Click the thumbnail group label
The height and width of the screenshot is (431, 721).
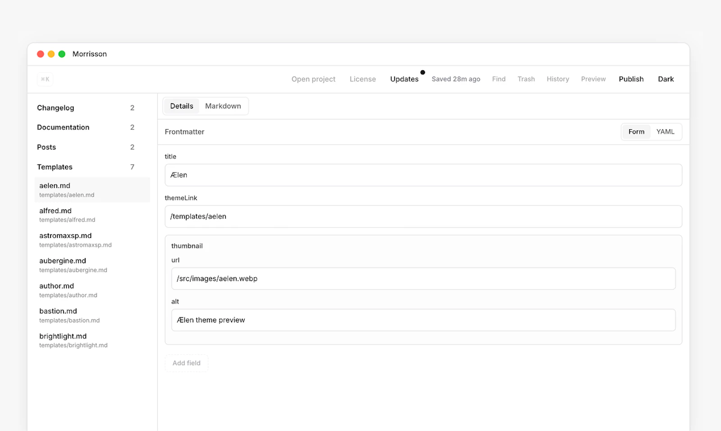[x=187, y=246]
